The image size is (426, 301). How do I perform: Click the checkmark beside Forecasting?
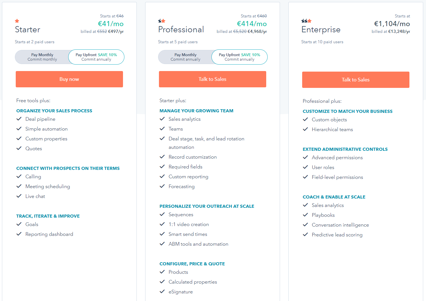coord(162,186)
